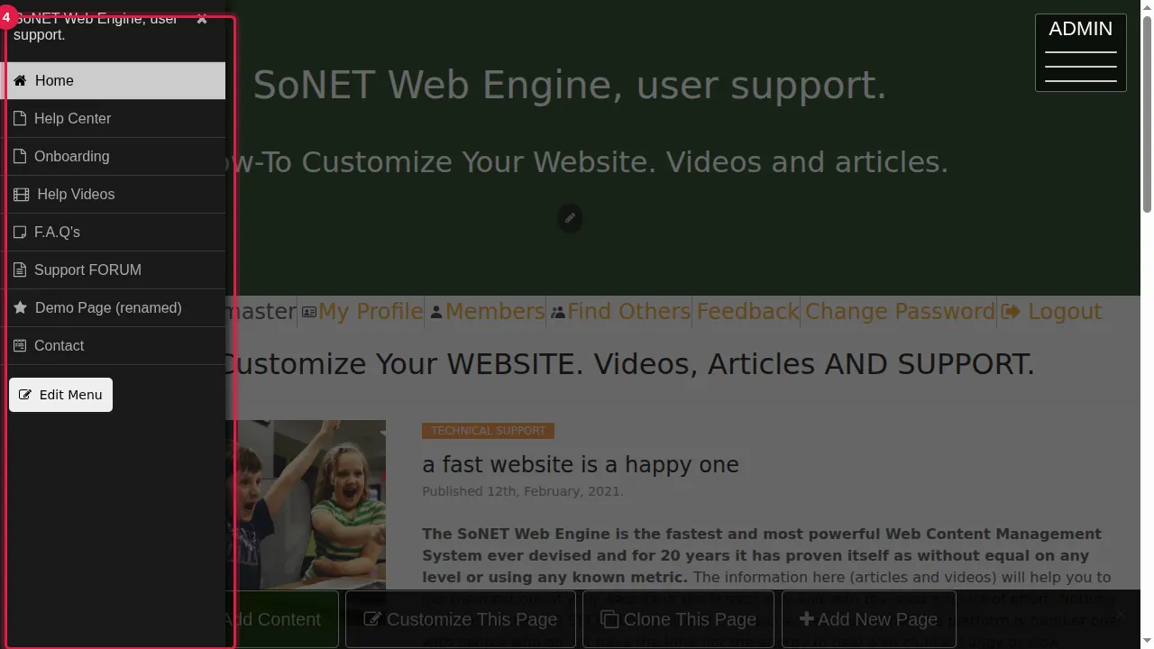Click the pencil edit icon under the header
The width and height of the screenshot is (1154, 649).
(x=570, y=218)
